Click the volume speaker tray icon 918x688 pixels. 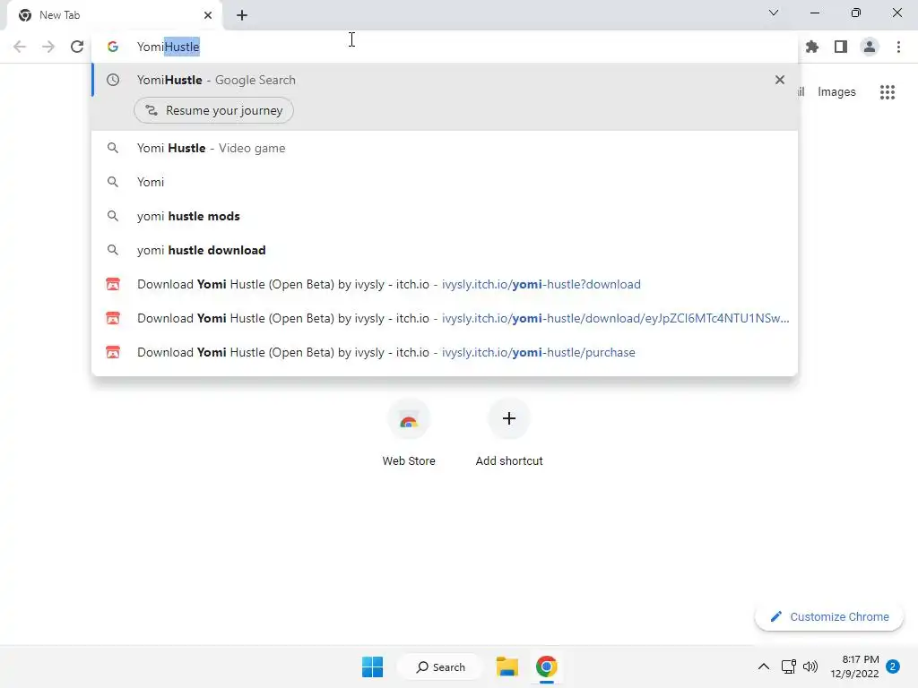pyautogui.click(x=810, y=666)
